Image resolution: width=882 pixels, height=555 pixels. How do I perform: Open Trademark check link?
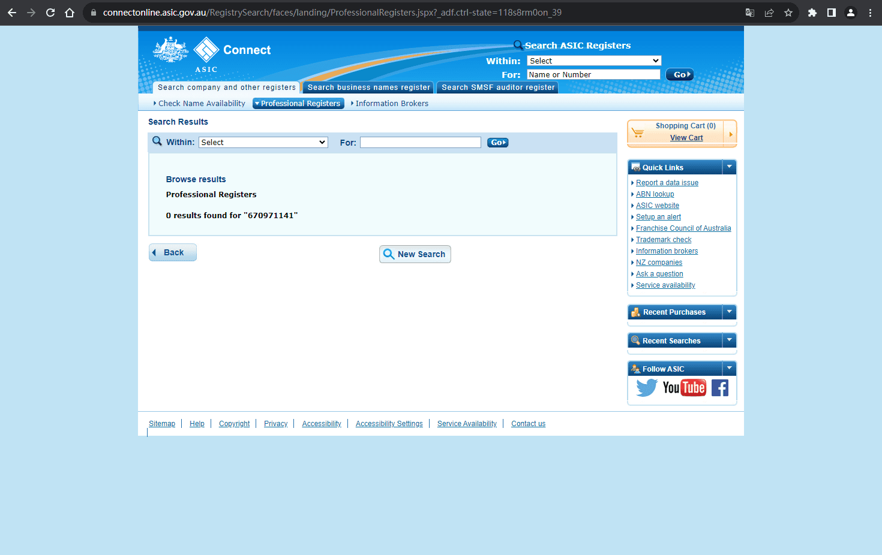[664, 240]
